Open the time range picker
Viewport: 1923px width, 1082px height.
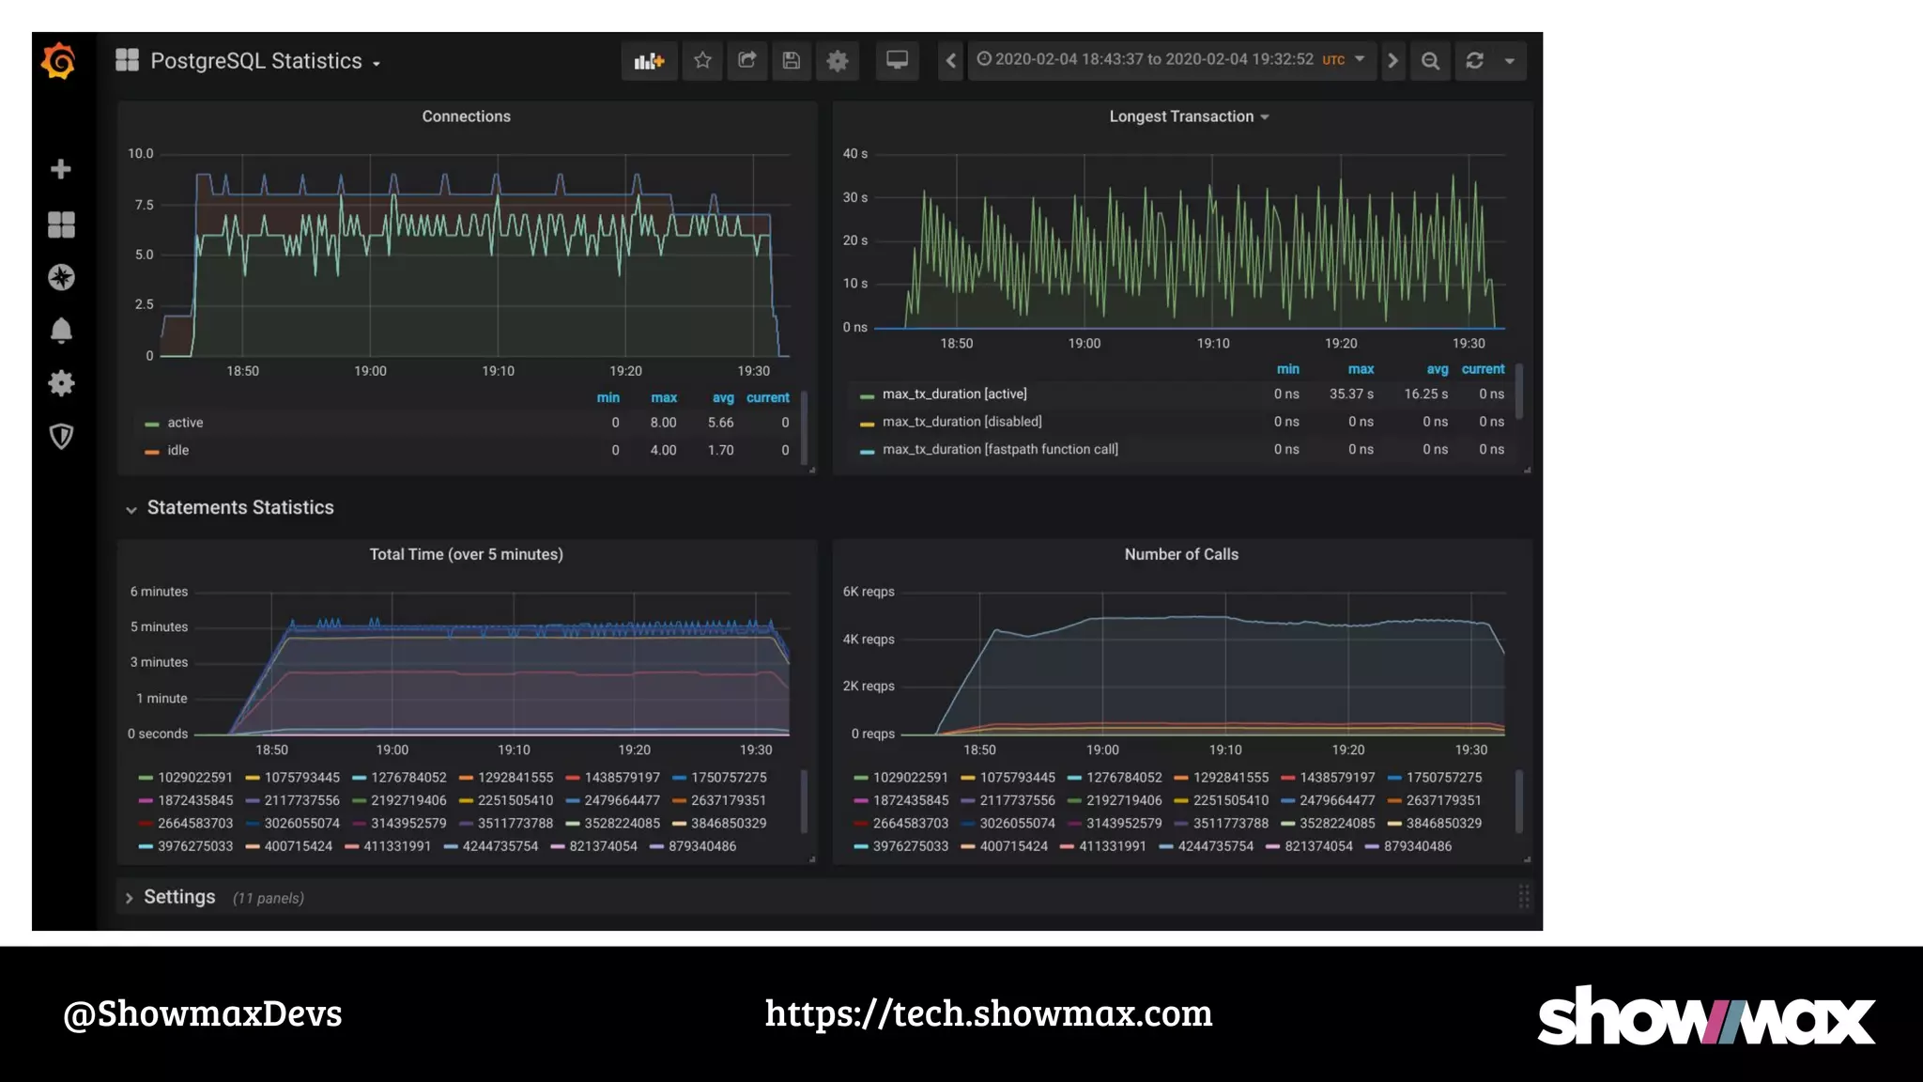click(x=1172, y=60)
